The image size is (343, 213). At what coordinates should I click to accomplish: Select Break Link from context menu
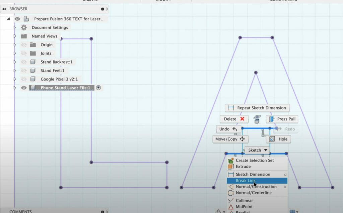[x=246, y=181]
